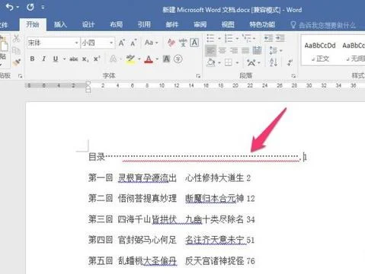Click the Numbering list icon
Screen dimensions: 365x274
pyautogui.click(x=229, y=38)
